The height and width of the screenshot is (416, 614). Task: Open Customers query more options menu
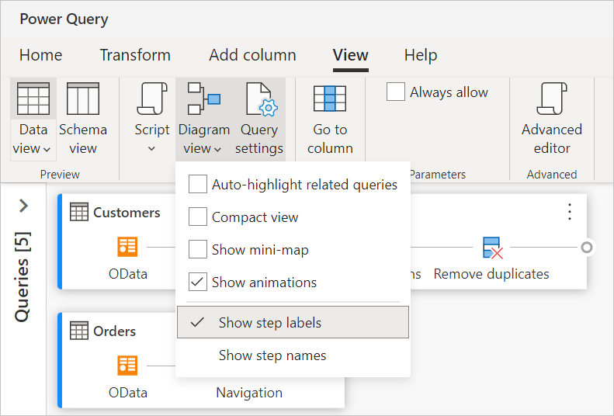point(570,212)
